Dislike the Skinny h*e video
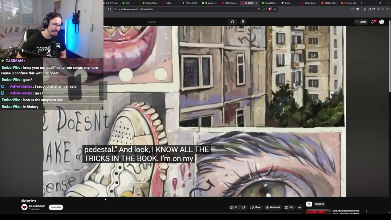391x220 pixels. [x=243, y=207]
